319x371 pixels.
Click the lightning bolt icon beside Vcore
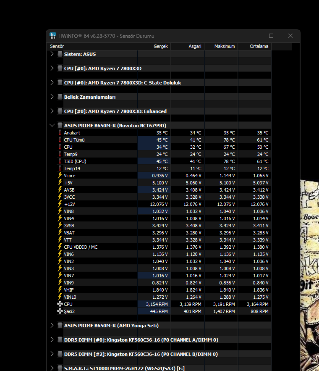(60, 175)
